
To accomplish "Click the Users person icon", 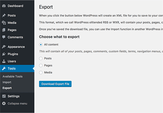I will (x=4, y=61).
